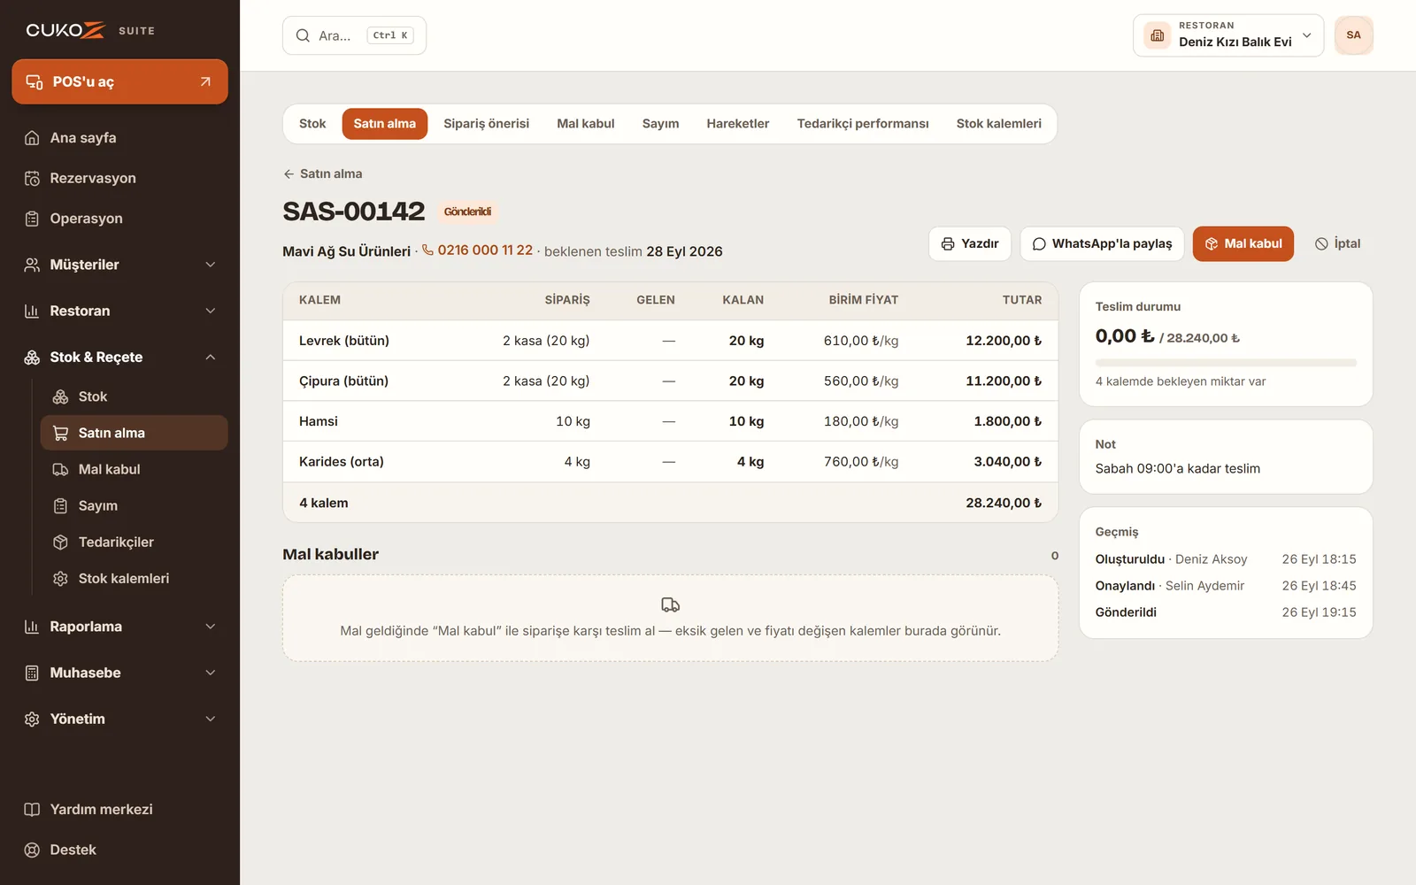Screen dimensions: 1416x885
Task: Click the Levrek (bütün) row name
Action: (344, 341)
